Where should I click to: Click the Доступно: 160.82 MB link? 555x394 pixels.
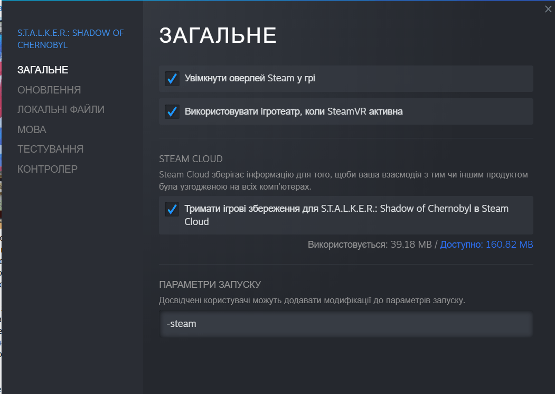click(x=486, y=245)
